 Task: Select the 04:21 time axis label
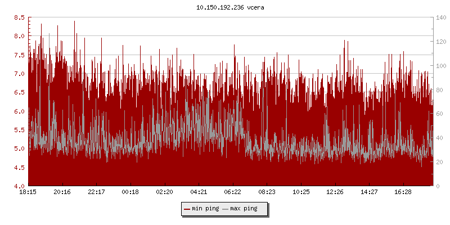point(199,192)
